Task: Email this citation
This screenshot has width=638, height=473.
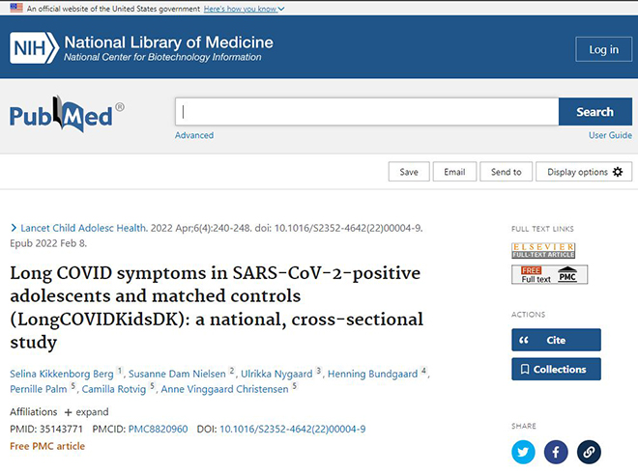Action: 454,172
